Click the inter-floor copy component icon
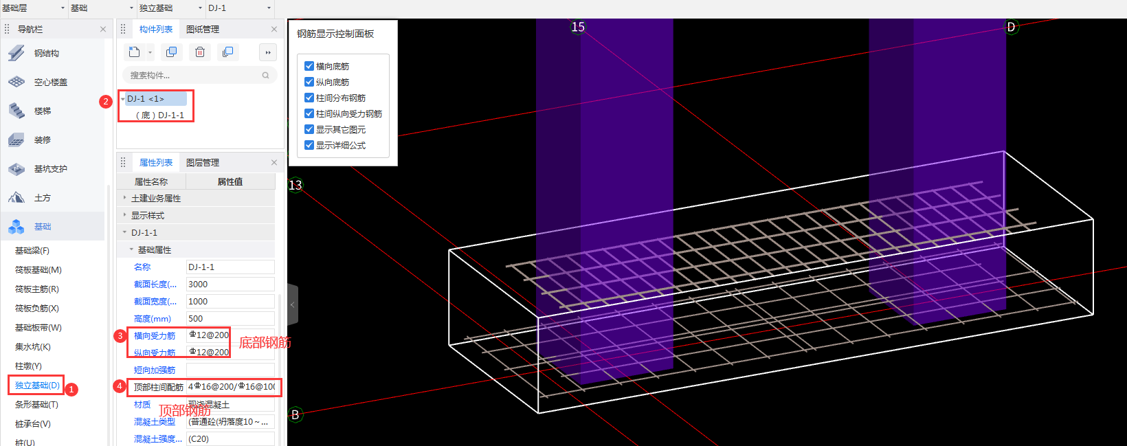The width and height of the screenshot is (1127, 446). click(x=228, y=52)
